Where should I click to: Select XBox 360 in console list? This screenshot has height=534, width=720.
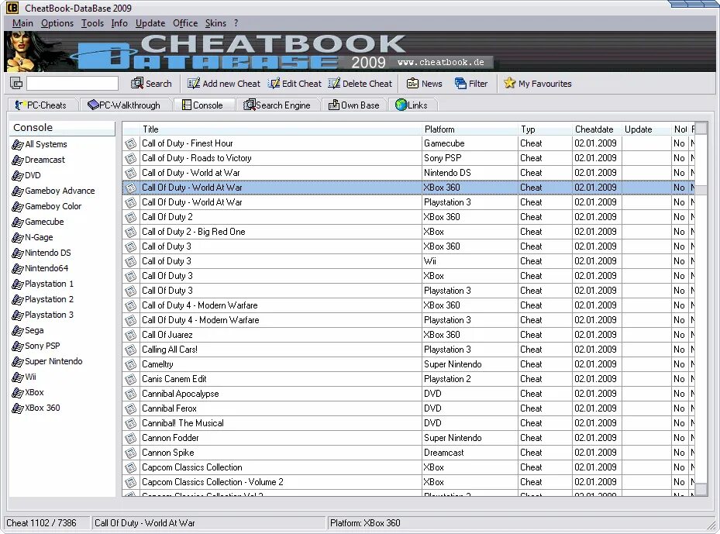point(36,408)
